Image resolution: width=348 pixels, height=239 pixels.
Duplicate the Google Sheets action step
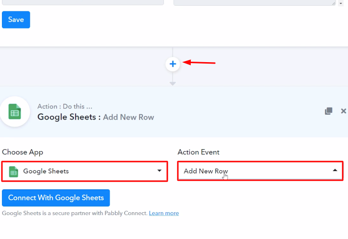pyautogui.click(x=328, y=111)
